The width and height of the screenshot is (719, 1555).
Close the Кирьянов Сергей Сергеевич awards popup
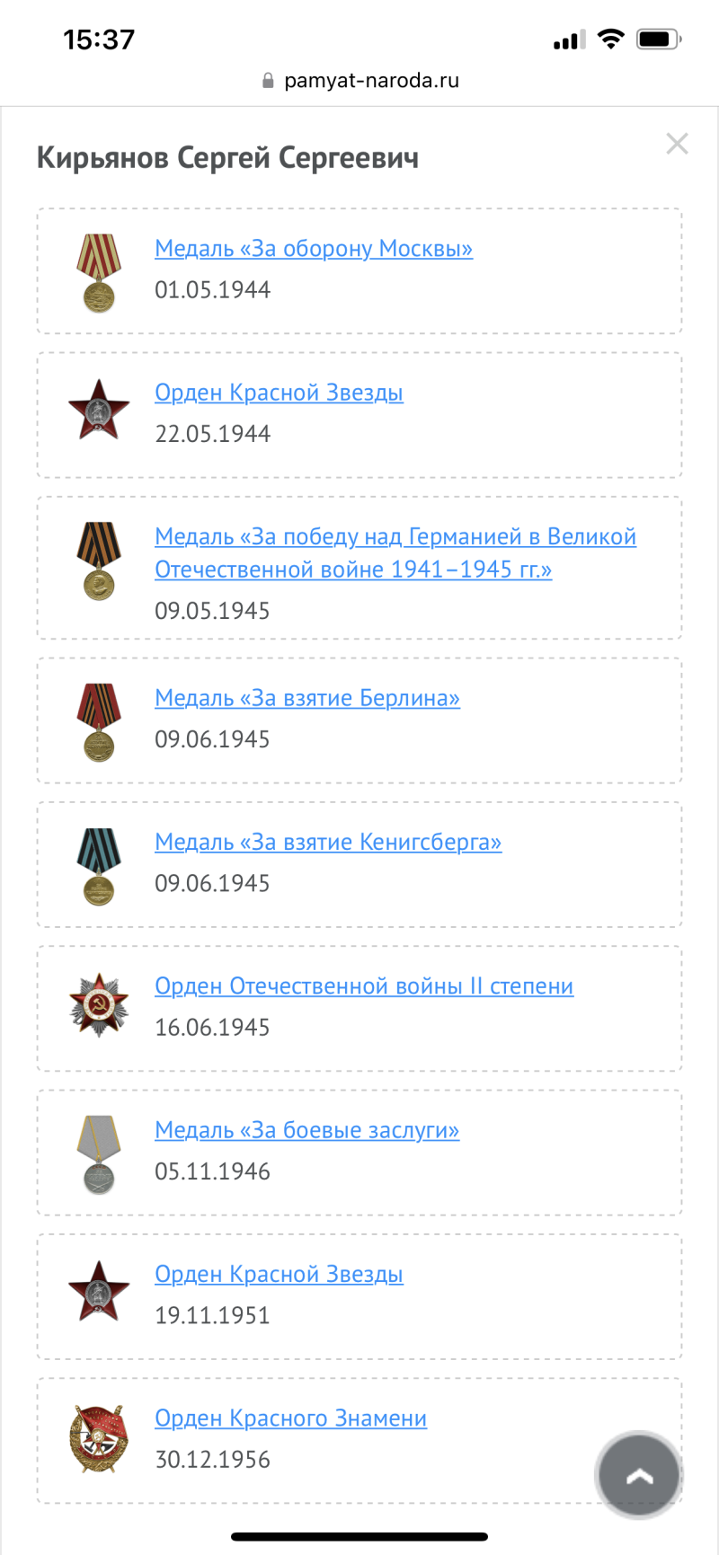click(x=677, y=144)
